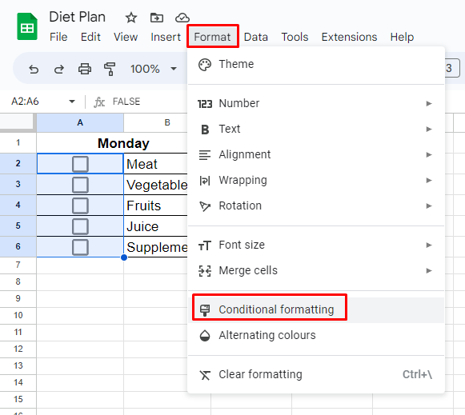This screenshot has height=415, width=465.
Task: Click the Merge cells icon
Action: pos(205,271)
